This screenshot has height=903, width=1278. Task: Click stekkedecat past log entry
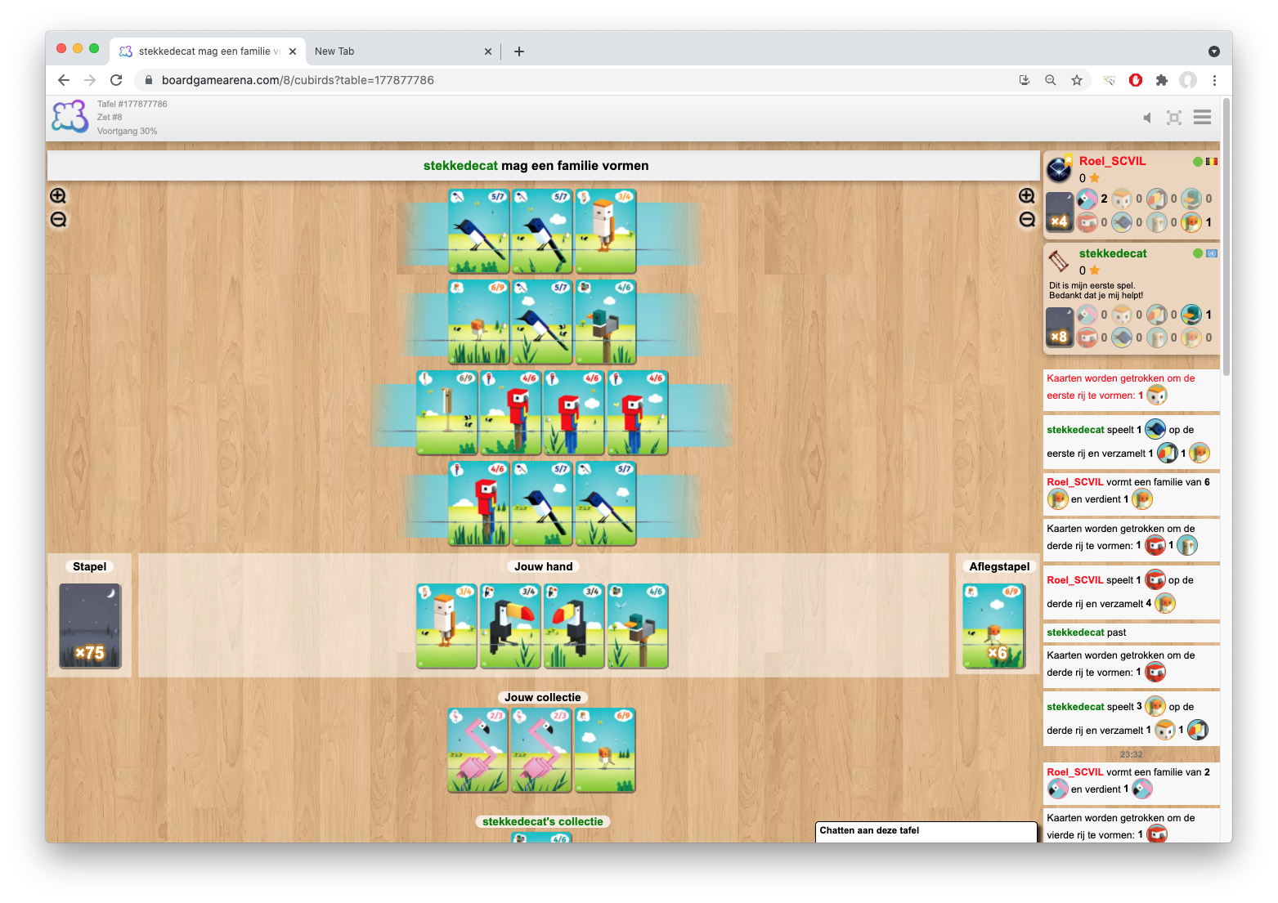(x=1132, y=633)
